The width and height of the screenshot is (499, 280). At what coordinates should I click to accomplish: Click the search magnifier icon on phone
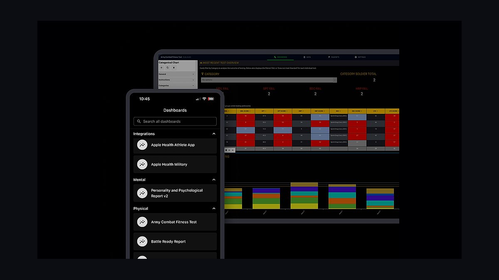click(138, 122)
